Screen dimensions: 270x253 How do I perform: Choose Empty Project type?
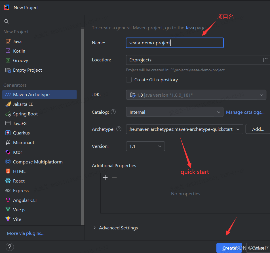39,70
